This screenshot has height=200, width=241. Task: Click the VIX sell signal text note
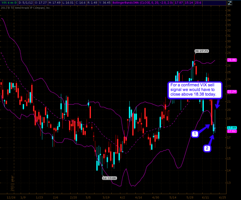point(194,90)
